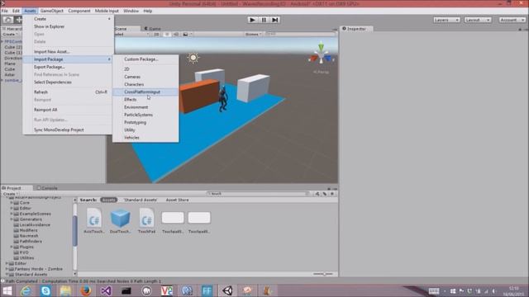
Task: Select the AxisTouch C# script asset
Action: (x=94, y=220)
